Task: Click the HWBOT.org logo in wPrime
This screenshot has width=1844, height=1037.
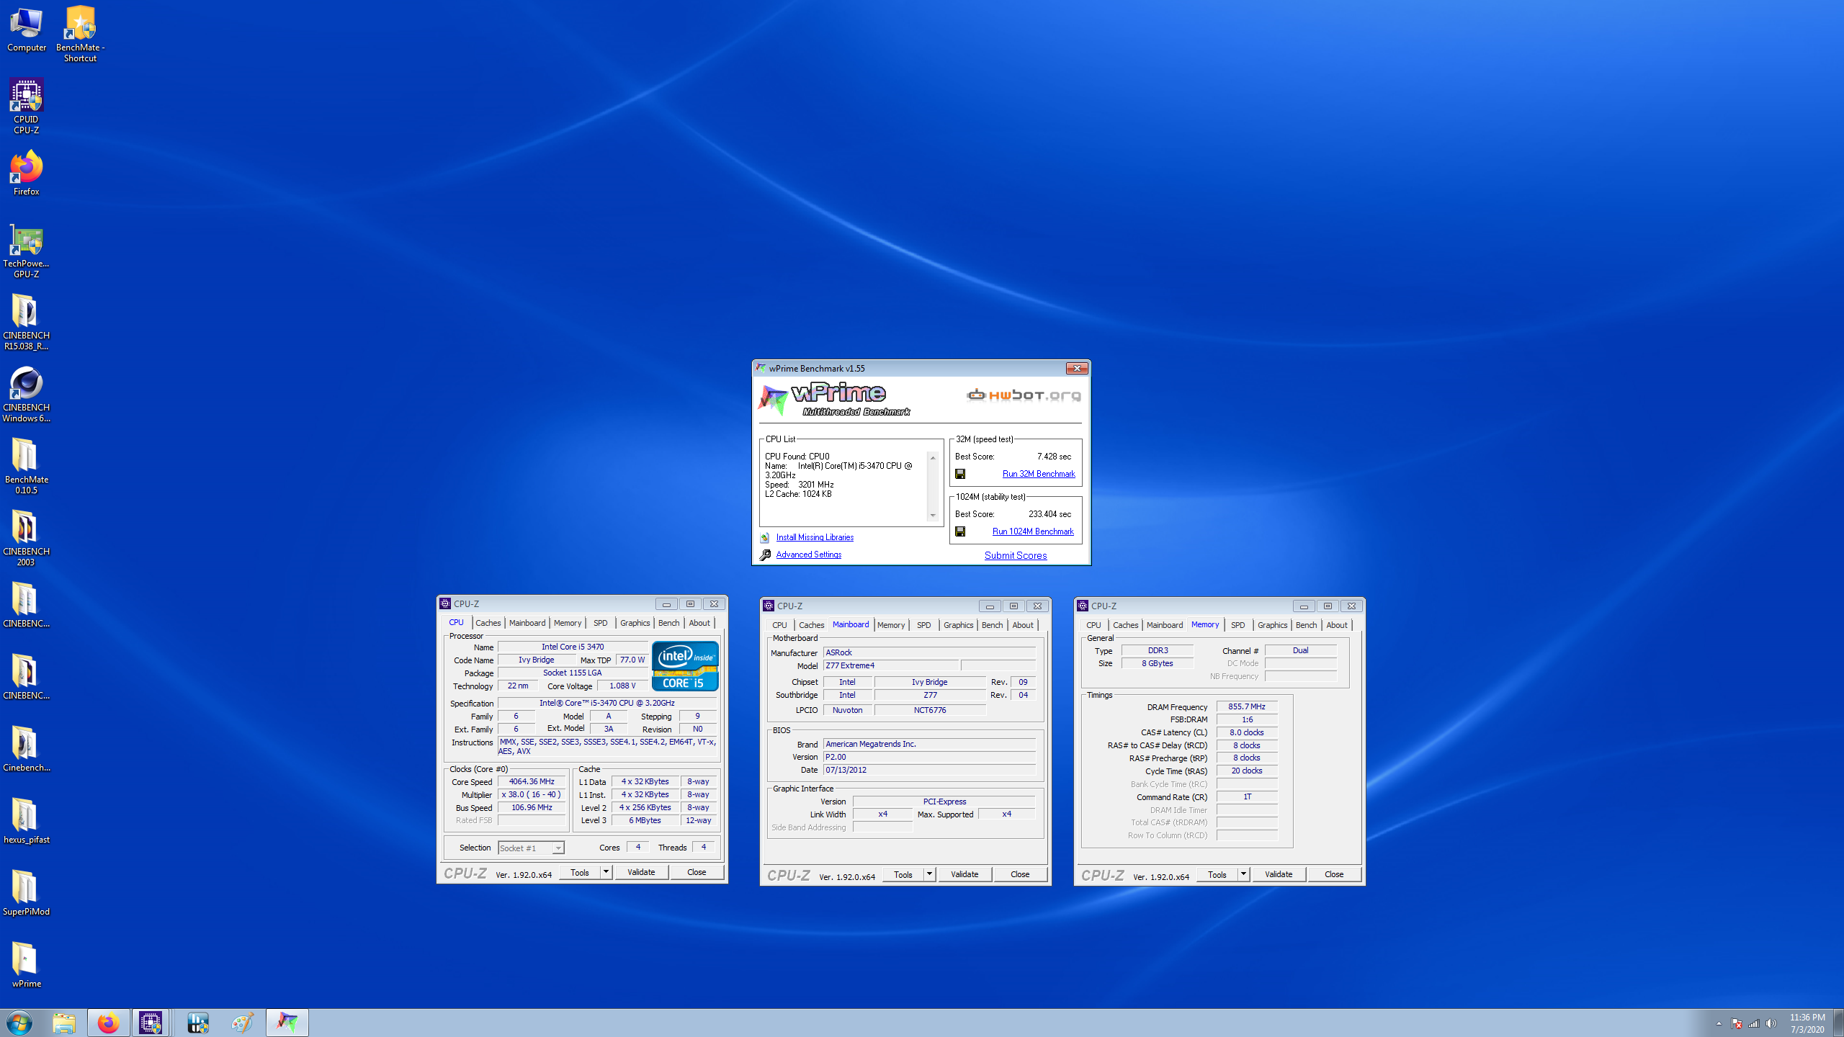Action: (1024, 395)
